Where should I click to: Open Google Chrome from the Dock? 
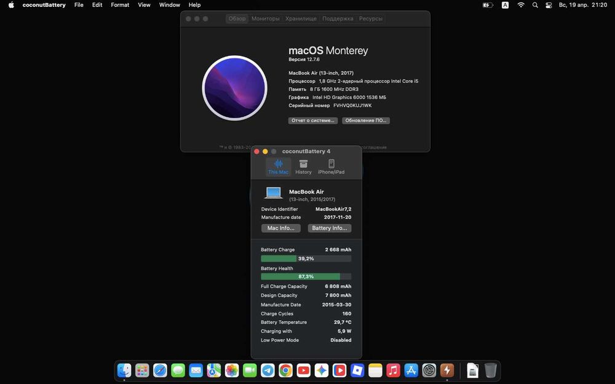[285, 370]
